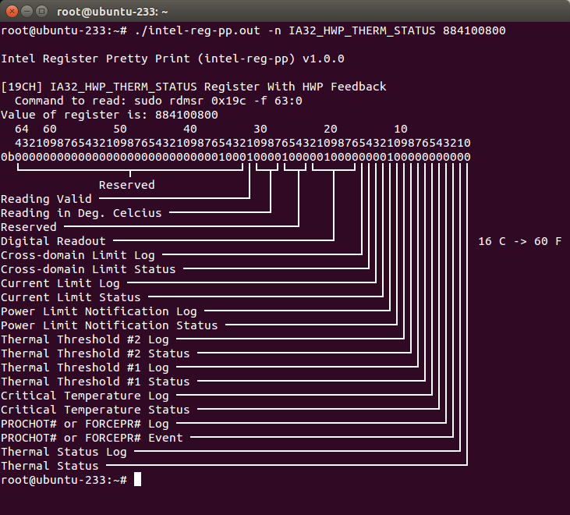Viewport: 570px width, 515px height.
Task: Click 'Thermal Threshold #2 Status' label
Action: [95, 353]
